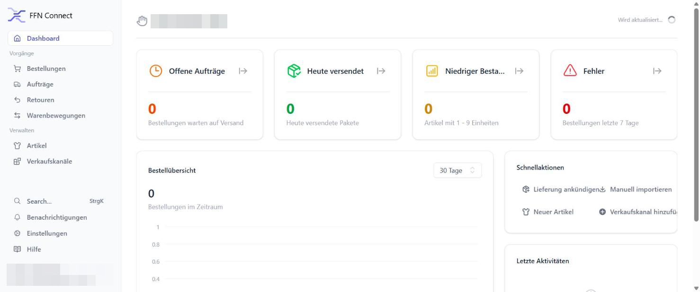The height and width of the screenshot is (292, 700).
Task: Click Lieferung ankündigen quick action
Action: click(561, 189)
